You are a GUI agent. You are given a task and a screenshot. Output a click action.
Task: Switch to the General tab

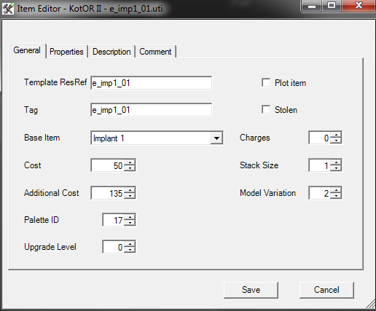click(x=27, y=50)
